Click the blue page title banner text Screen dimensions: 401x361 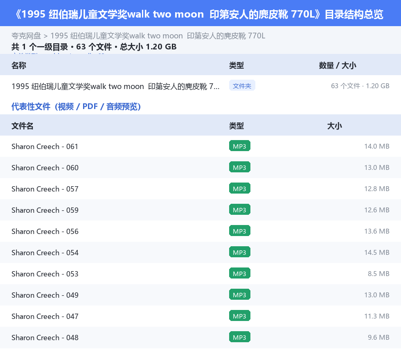[199, 14]
